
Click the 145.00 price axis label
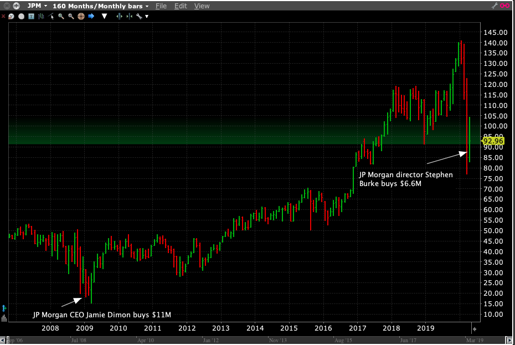pyautogui.click(x=495, y=32)
